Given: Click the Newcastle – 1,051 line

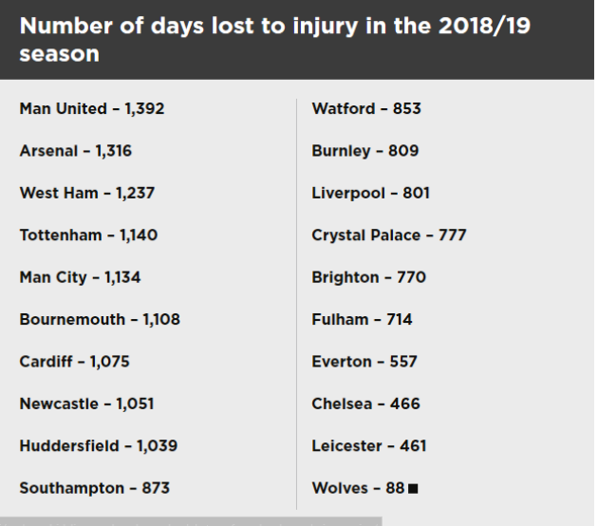Looking at the screenshot, I should (86, 404).
